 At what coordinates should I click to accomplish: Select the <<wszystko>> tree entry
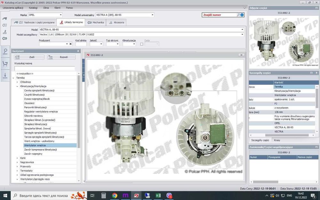[x=25, y=74]
